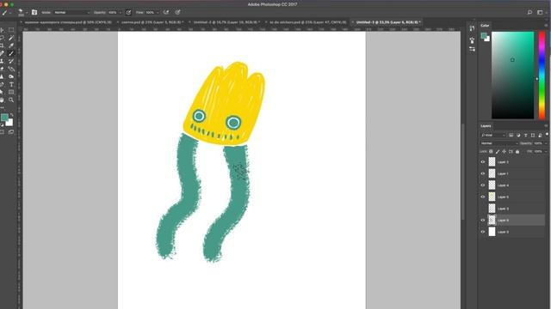
Task: Click the hue spectrum slider
Action: coord(542,76)
